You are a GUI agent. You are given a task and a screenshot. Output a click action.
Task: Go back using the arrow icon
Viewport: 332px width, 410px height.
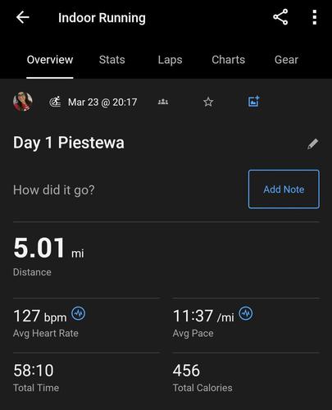click(x=23, y=17)
